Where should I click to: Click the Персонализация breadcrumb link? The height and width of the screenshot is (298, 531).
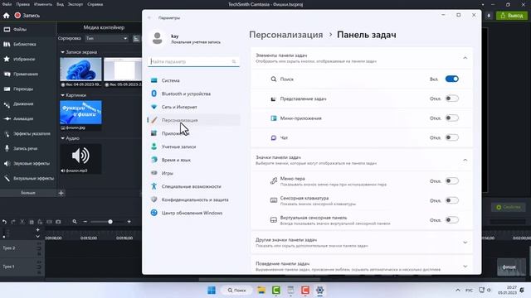285,35
